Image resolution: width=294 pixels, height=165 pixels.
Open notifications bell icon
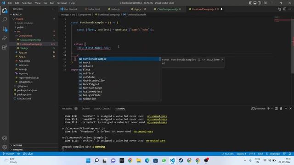point(290,154)
